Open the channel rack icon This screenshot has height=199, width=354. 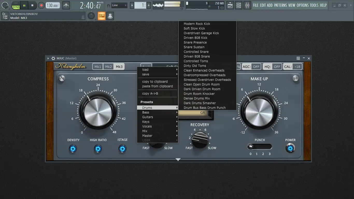[x=239, y=5]
